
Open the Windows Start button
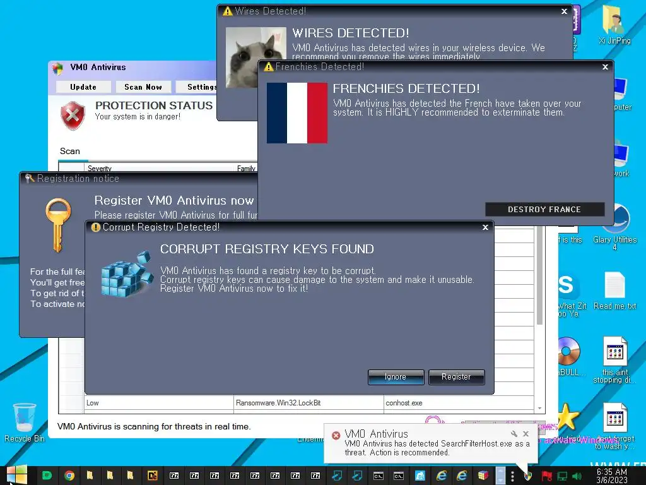pos(17,475)
